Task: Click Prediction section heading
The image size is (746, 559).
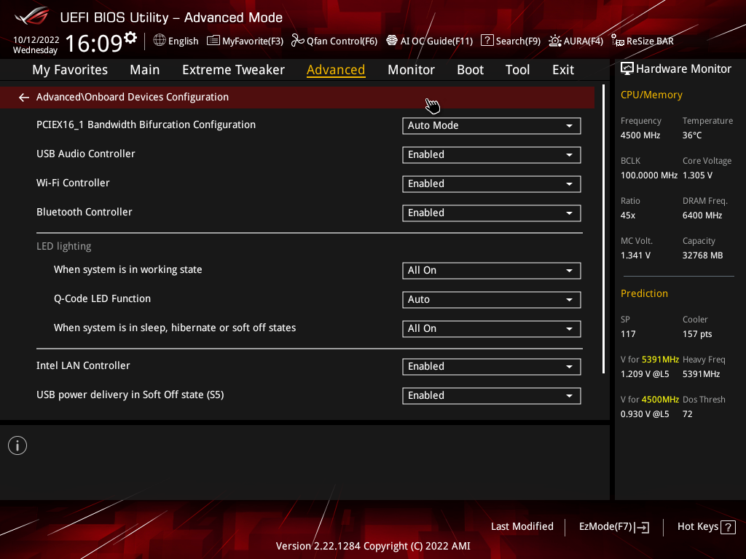Action: click(x=644, y=293)
